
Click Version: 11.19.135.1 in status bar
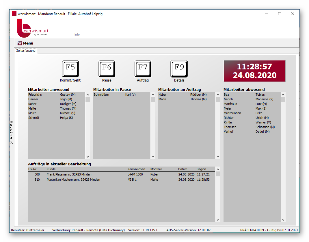tap(143, 230)
